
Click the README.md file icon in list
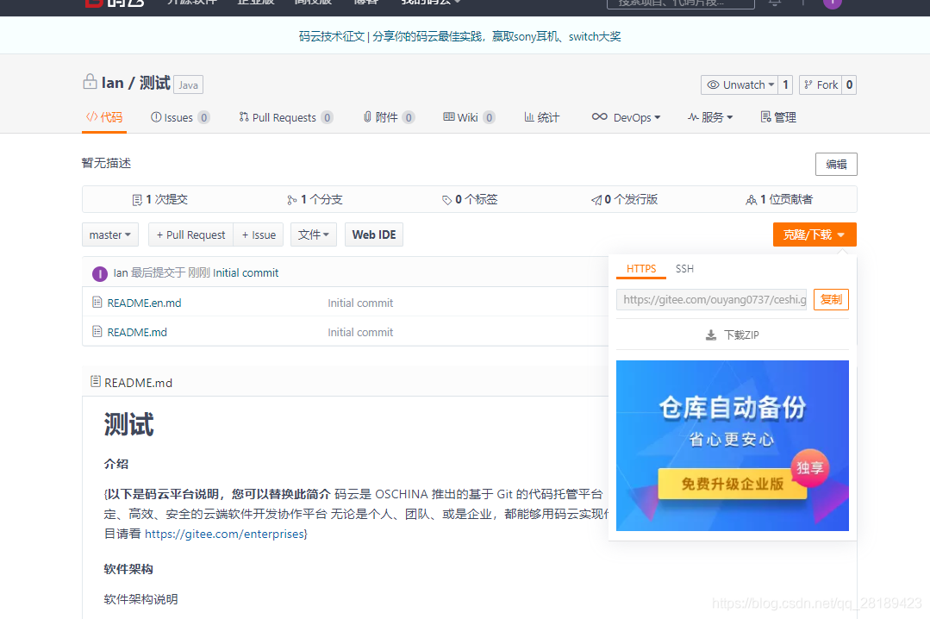point(97,331)
